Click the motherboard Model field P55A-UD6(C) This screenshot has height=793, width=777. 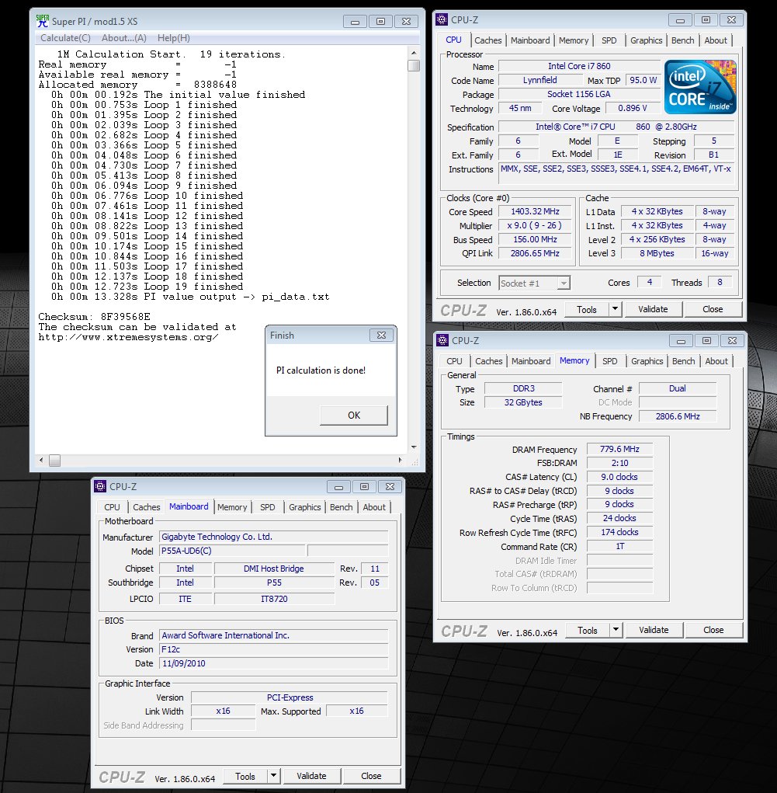[x=233, y=551]
